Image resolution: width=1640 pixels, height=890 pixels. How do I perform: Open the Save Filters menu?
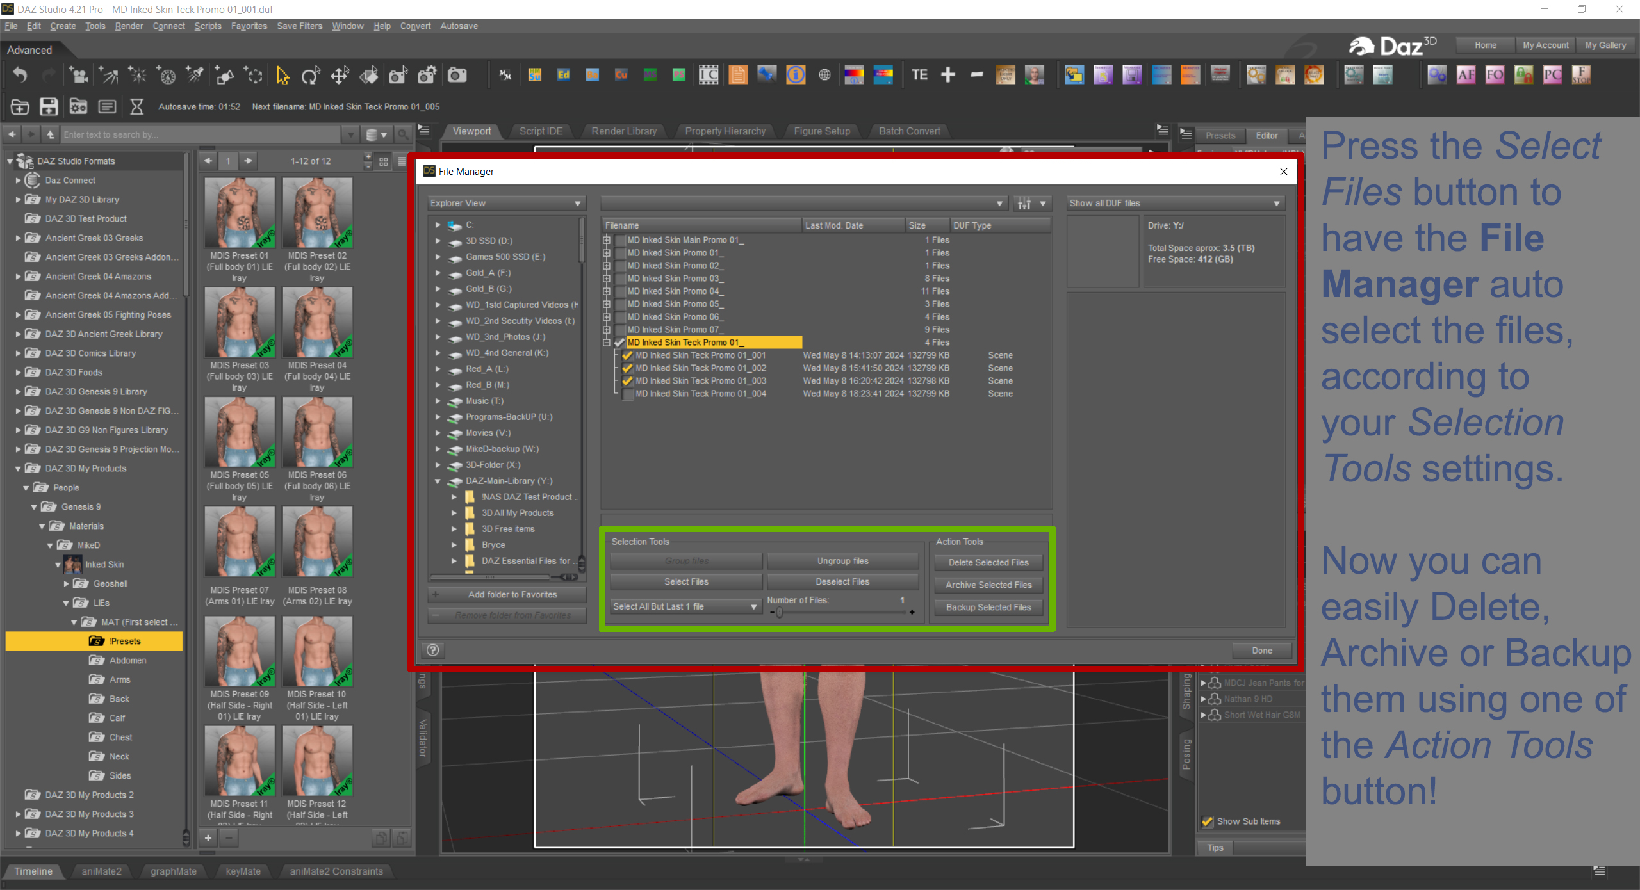click(299, 26)
